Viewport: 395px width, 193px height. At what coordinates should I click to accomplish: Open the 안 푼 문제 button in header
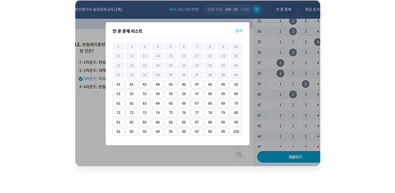[x=283, y=9]
